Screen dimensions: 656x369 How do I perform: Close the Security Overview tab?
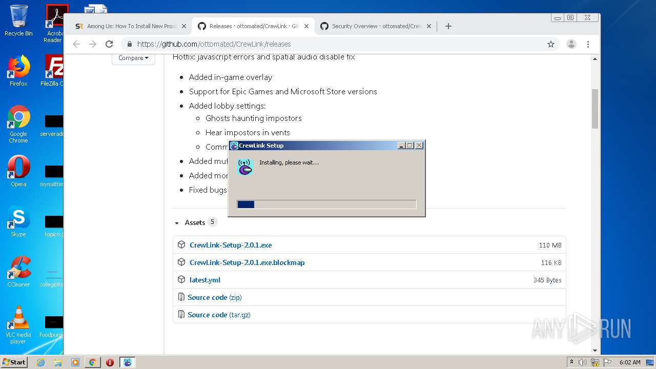(x=429, y=26)
